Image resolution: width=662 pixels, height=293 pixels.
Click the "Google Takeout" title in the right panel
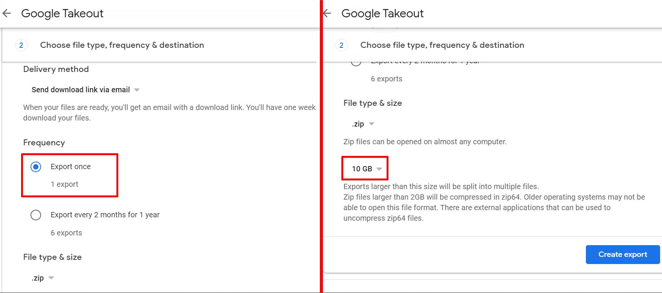click(382, 14)
